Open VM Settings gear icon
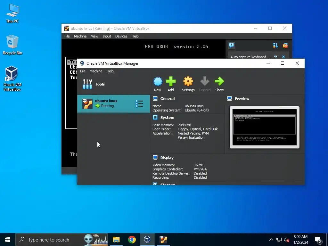The image size is (328, 246). click(x=188, y=81)
